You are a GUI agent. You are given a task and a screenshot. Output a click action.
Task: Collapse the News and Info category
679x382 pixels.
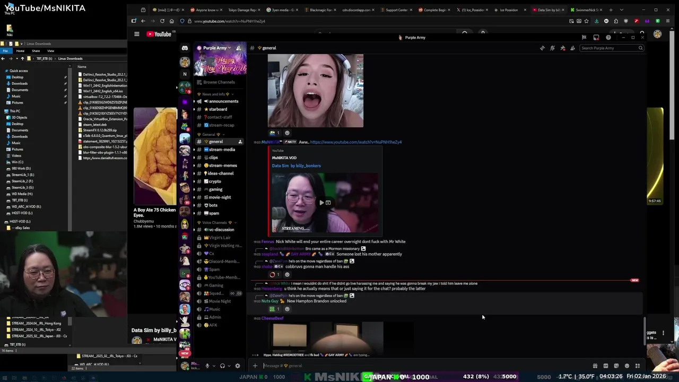tap(215, 94)
